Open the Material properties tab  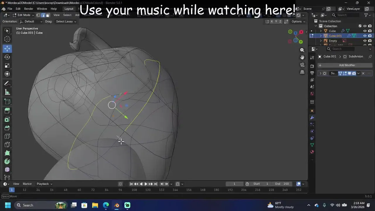click(312, 152)
